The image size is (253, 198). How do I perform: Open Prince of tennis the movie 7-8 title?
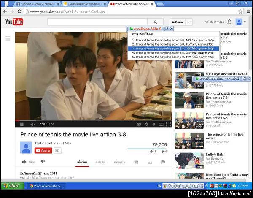[226, 96]
